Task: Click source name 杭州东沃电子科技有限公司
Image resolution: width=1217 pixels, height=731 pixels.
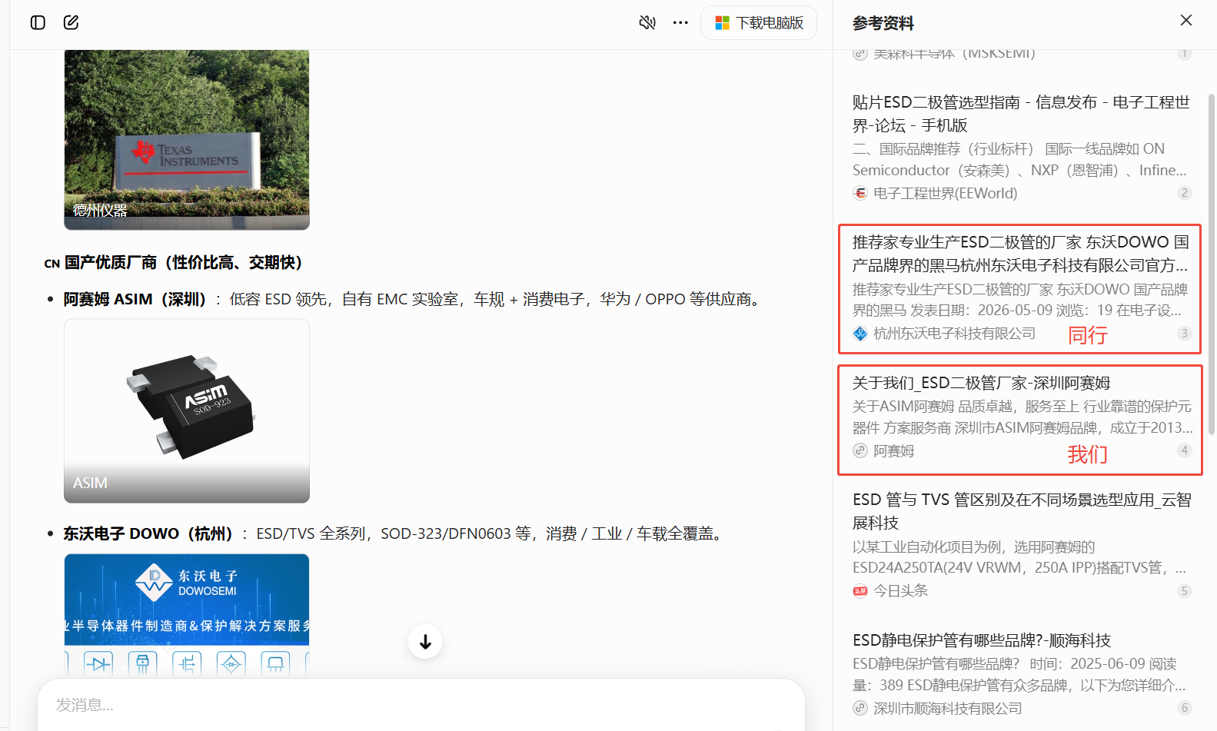Action: tap(954, 334)
